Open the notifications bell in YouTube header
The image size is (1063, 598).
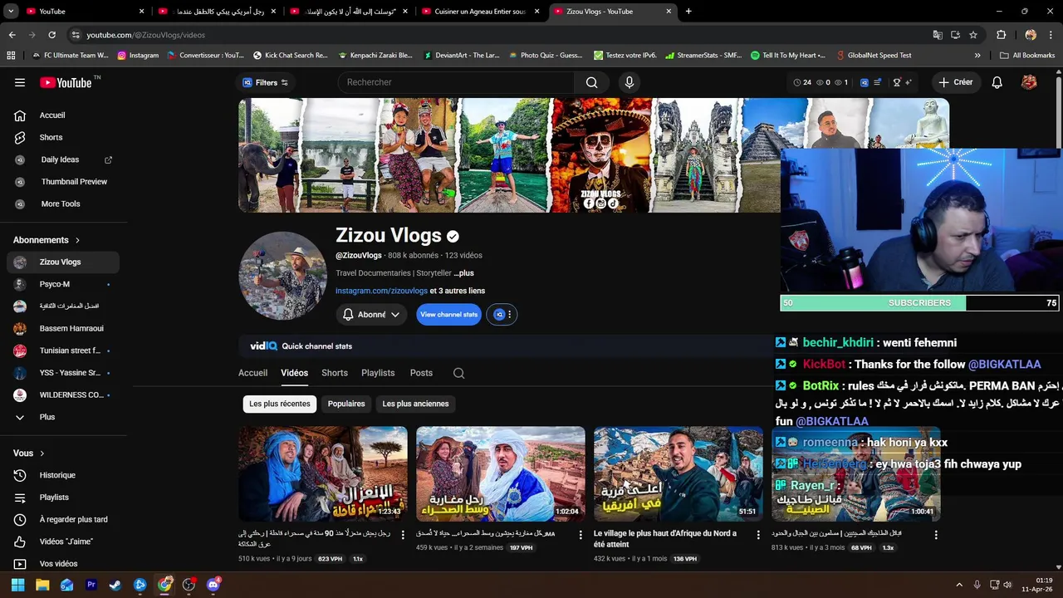[997, 82]
